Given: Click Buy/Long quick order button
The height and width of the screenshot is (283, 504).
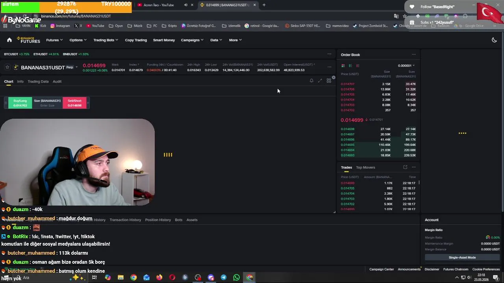Looking at the screenshot, I should tap(20, 103).
